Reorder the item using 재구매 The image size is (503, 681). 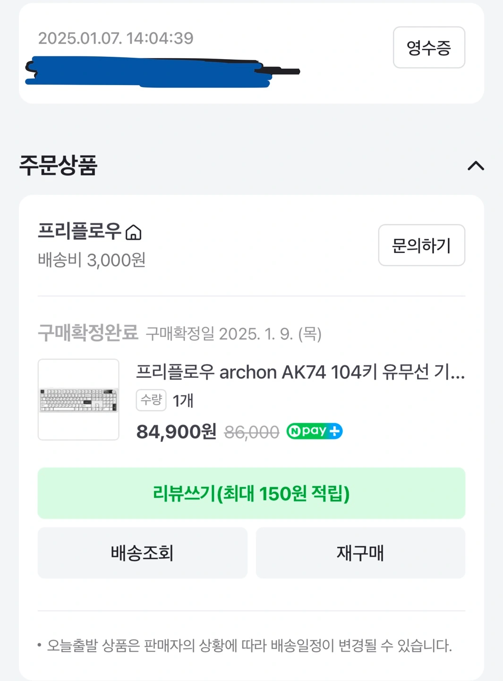(x=360, y=553)
